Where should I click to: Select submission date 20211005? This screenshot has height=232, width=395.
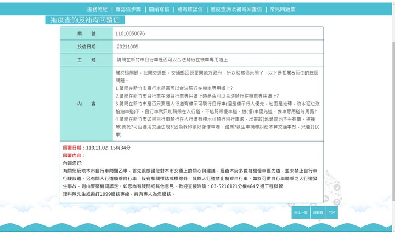point(127,47)
